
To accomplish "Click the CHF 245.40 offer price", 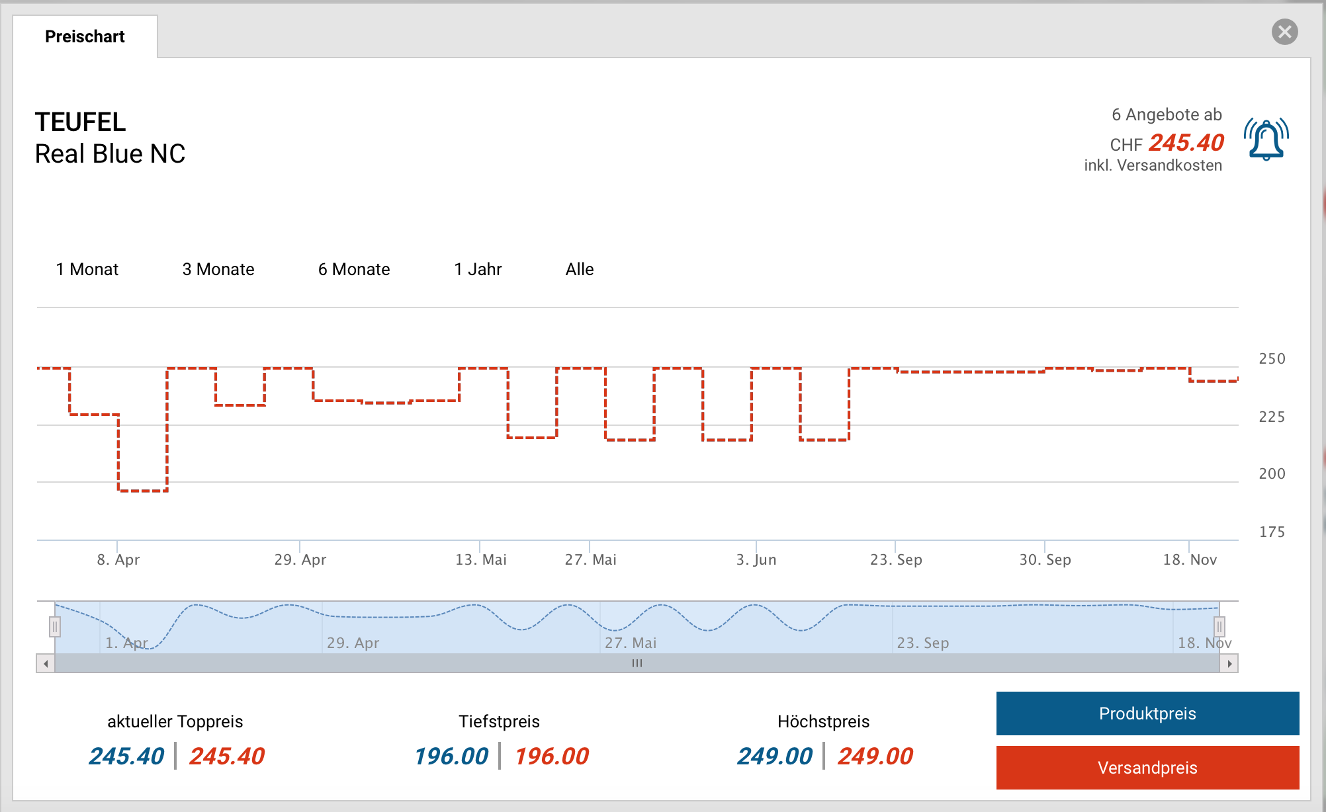I will 1186,143.
